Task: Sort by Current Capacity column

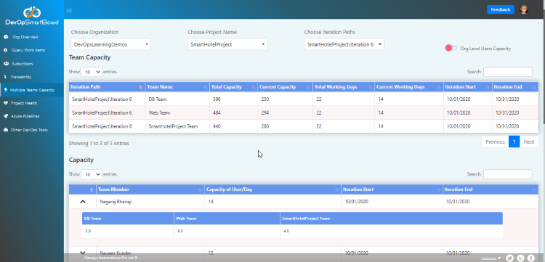Action: coord(285,87)
